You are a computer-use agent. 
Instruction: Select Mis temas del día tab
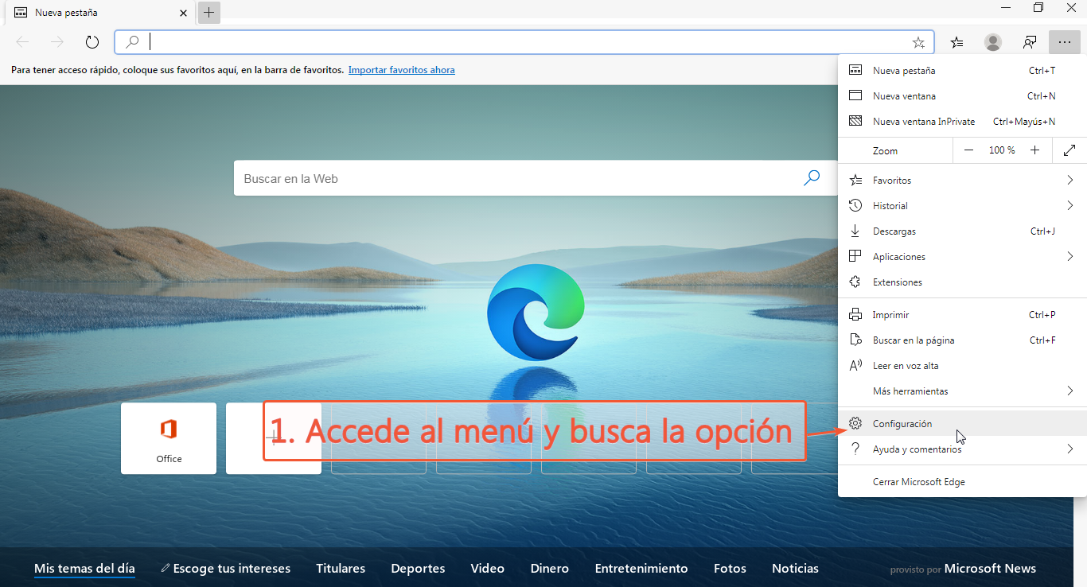[x=84, y=569]
